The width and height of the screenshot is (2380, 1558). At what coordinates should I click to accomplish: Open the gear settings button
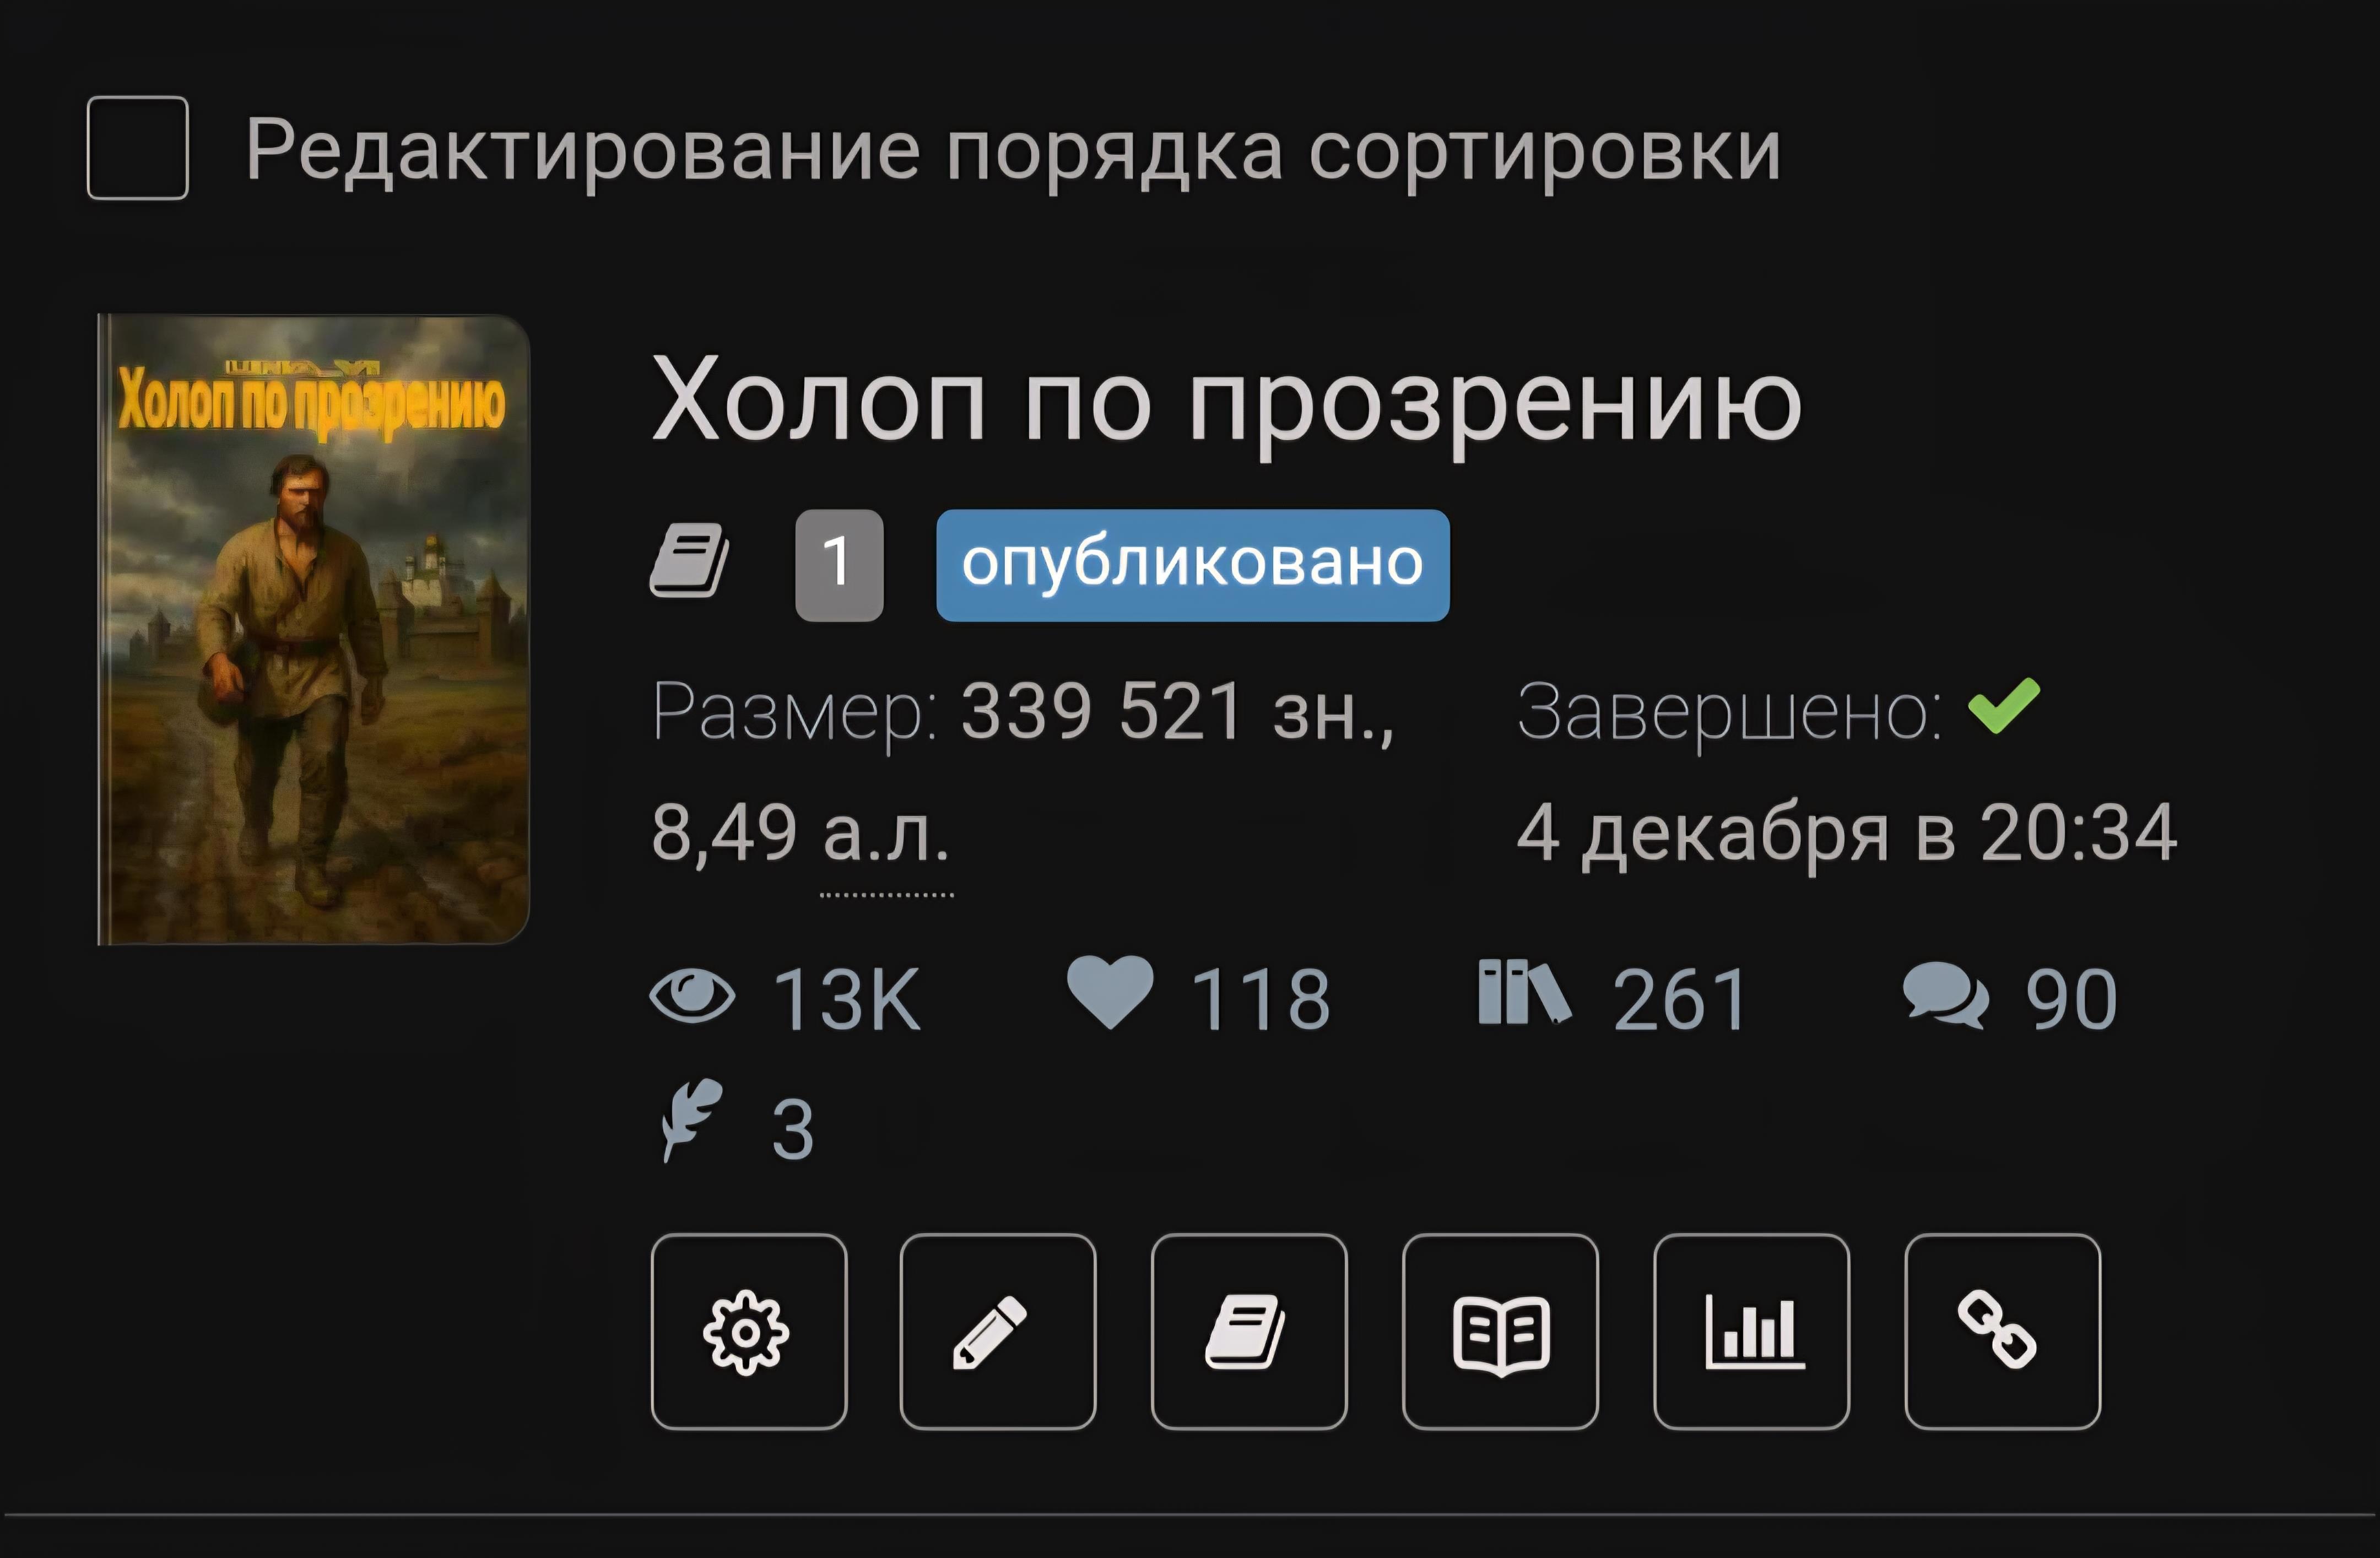[x=749, y=1331]
